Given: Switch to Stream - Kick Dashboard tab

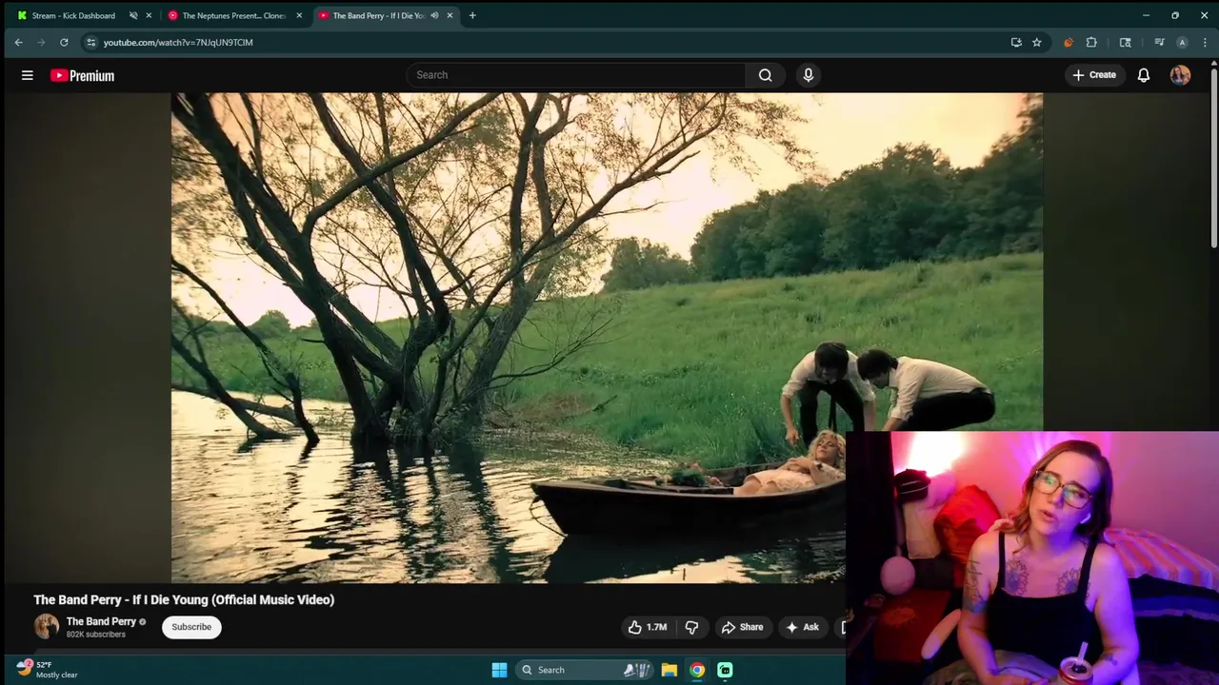Looking at the screenshot, I should point(73,15).
